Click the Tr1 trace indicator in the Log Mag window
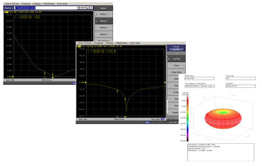The height and width of the screenshot is (166, 262). [79, 46]
